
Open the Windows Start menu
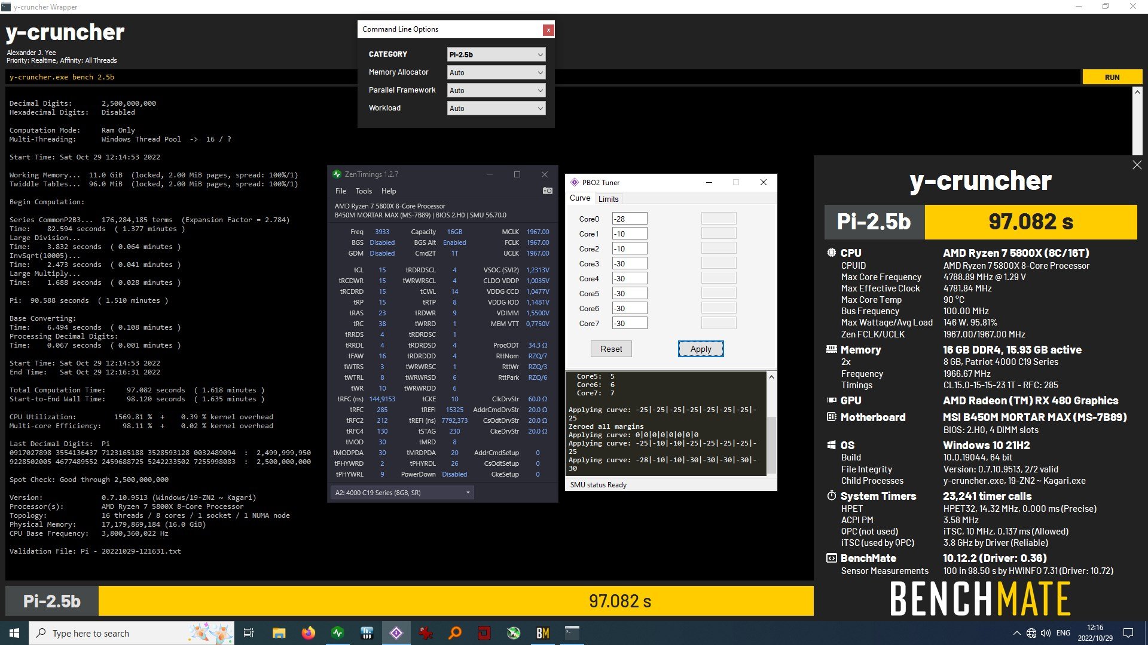click(x=14, y=633)
